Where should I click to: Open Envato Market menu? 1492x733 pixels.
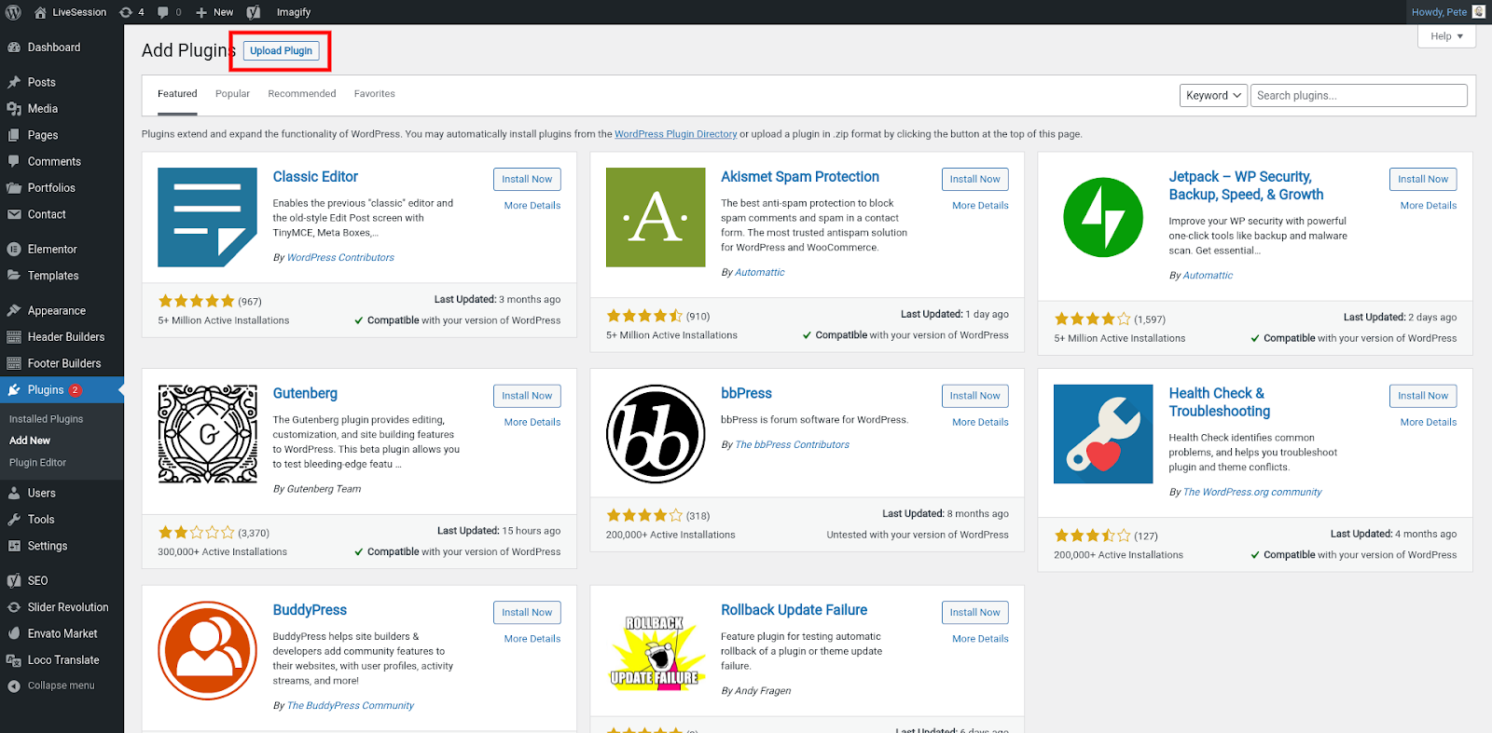pyautogui.click(x=62, y=633)
